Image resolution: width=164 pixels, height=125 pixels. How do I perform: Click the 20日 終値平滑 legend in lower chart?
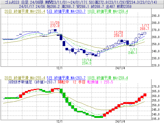(x=25, y=78)
